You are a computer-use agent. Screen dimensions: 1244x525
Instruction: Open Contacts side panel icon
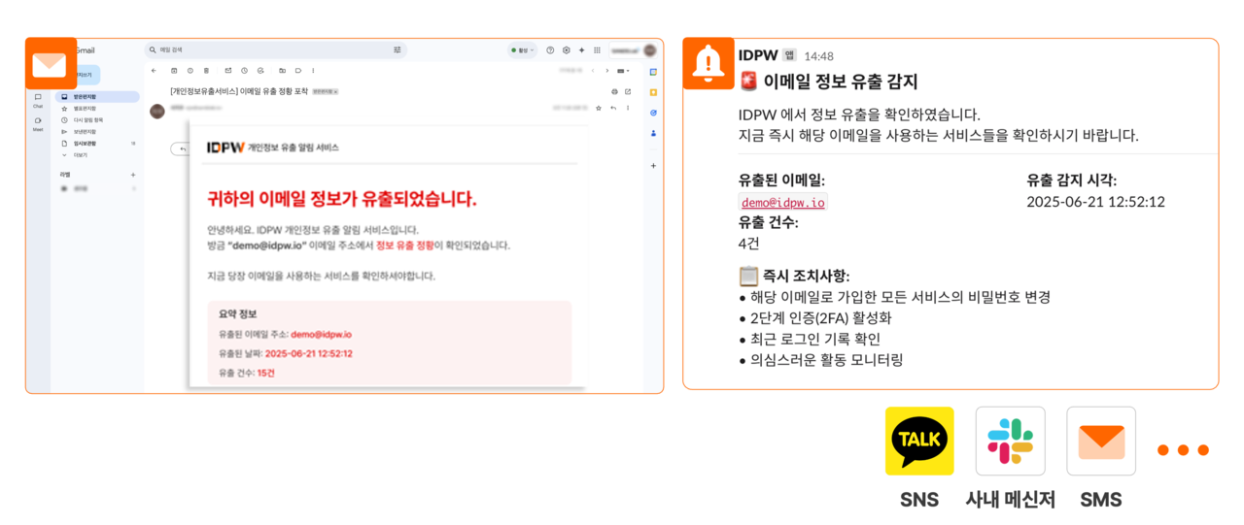tap(653, 133)
